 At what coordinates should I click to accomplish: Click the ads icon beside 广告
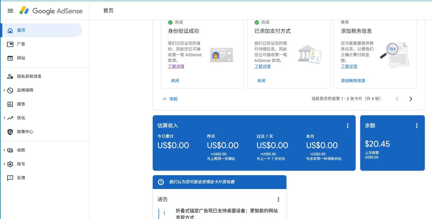[x=10, y=44]
